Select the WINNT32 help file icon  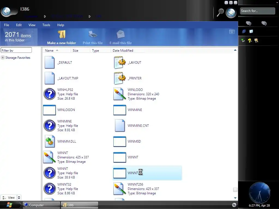coord(50,189)
